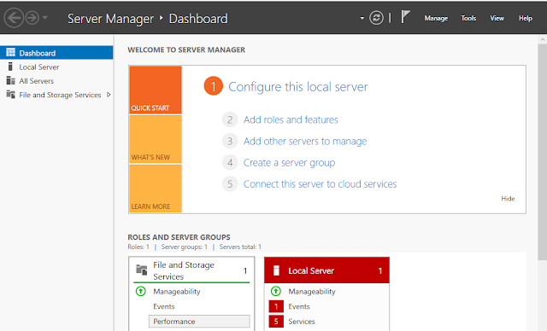Click the Roles: 1 count text

[138, 247]
